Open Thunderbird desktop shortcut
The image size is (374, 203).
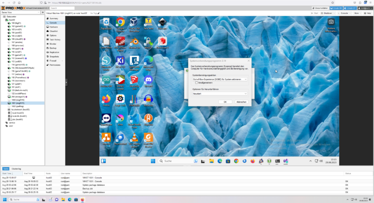click(120, 139)
